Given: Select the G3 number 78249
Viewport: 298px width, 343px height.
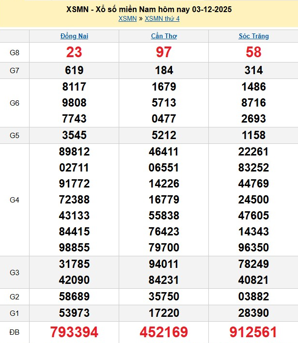Looking at the screenshot, I should point(253,264).
